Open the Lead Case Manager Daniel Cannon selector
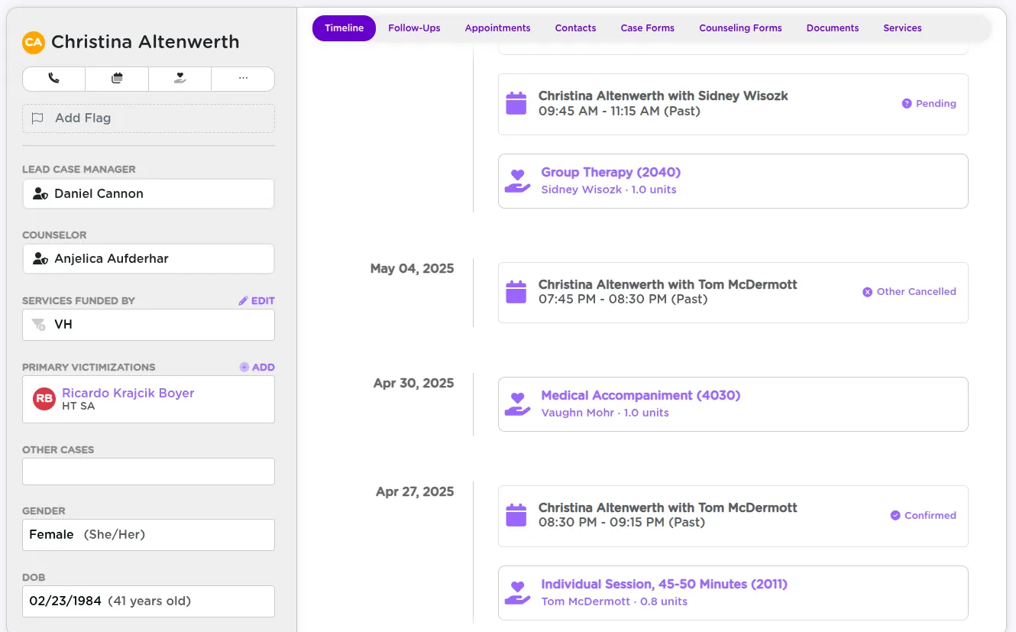This screenshot has height=632, width=1016. [148, 193]
